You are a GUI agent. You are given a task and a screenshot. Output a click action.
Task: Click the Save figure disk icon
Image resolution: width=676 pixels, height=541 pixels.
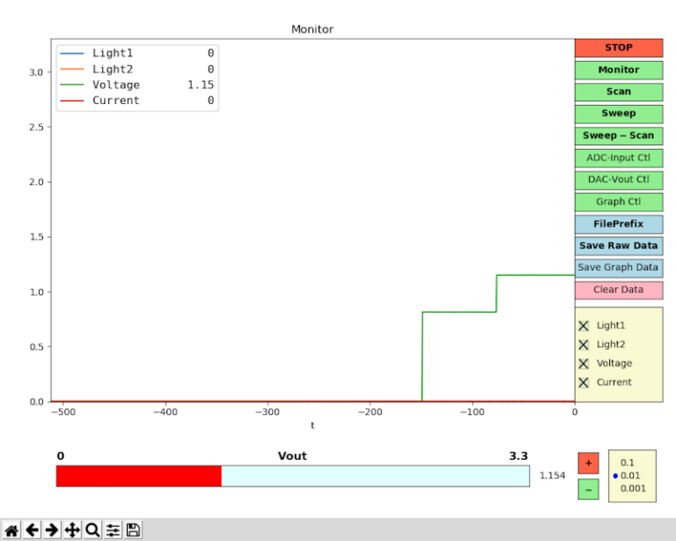(x=133, y=530)
